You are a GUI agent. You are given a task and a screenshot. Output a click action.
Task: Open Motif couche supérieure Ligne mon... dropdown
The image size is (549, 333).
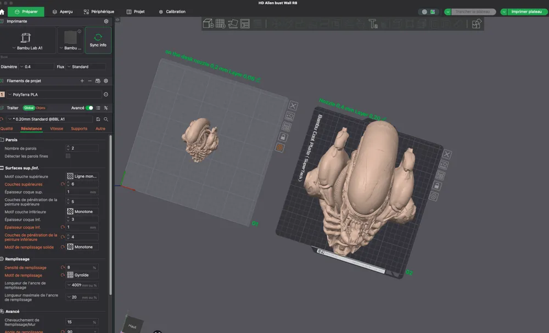82,176
